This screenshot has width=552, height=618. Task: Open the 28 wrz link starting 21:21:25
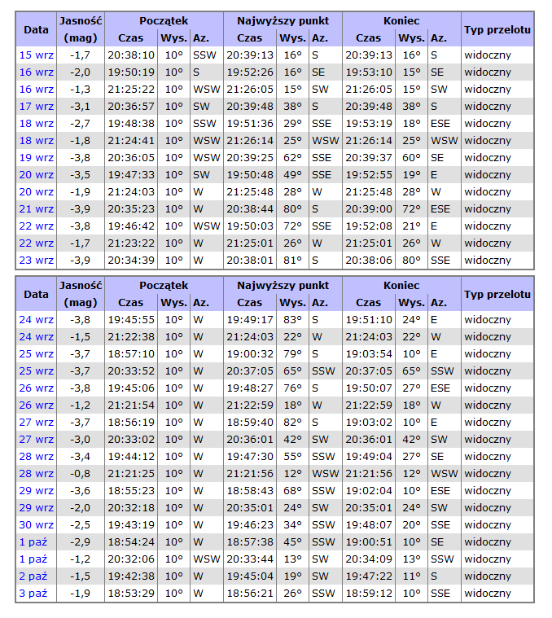(x=37, y=474)
